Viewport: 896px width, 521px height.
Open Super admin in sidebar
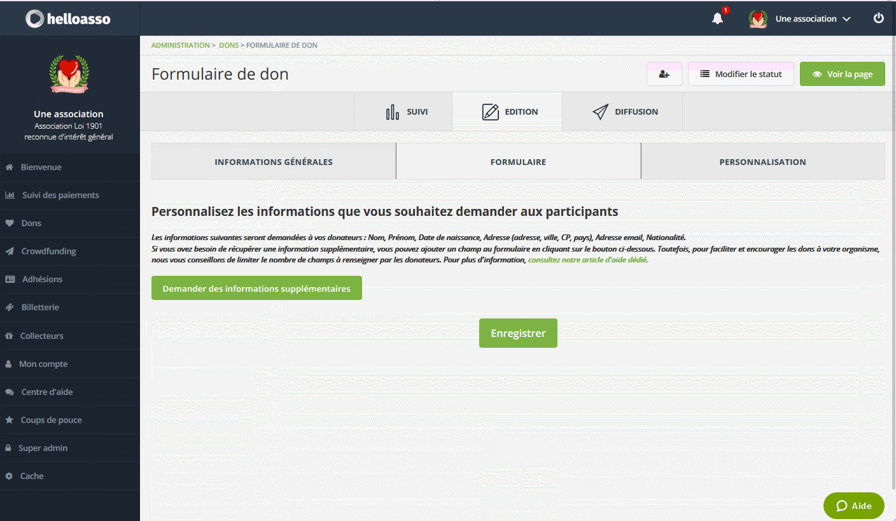click(70, 448)
